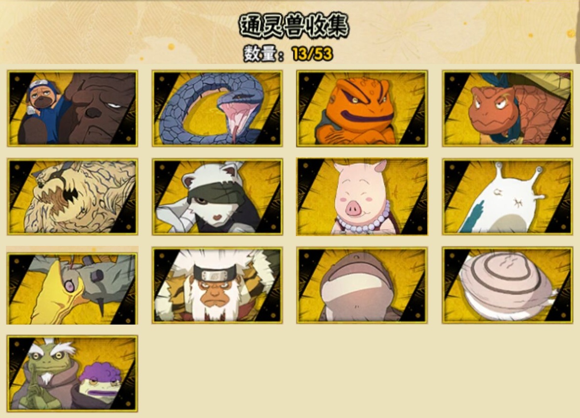Open the yellow bird and gray beast card

coord(73,285)
